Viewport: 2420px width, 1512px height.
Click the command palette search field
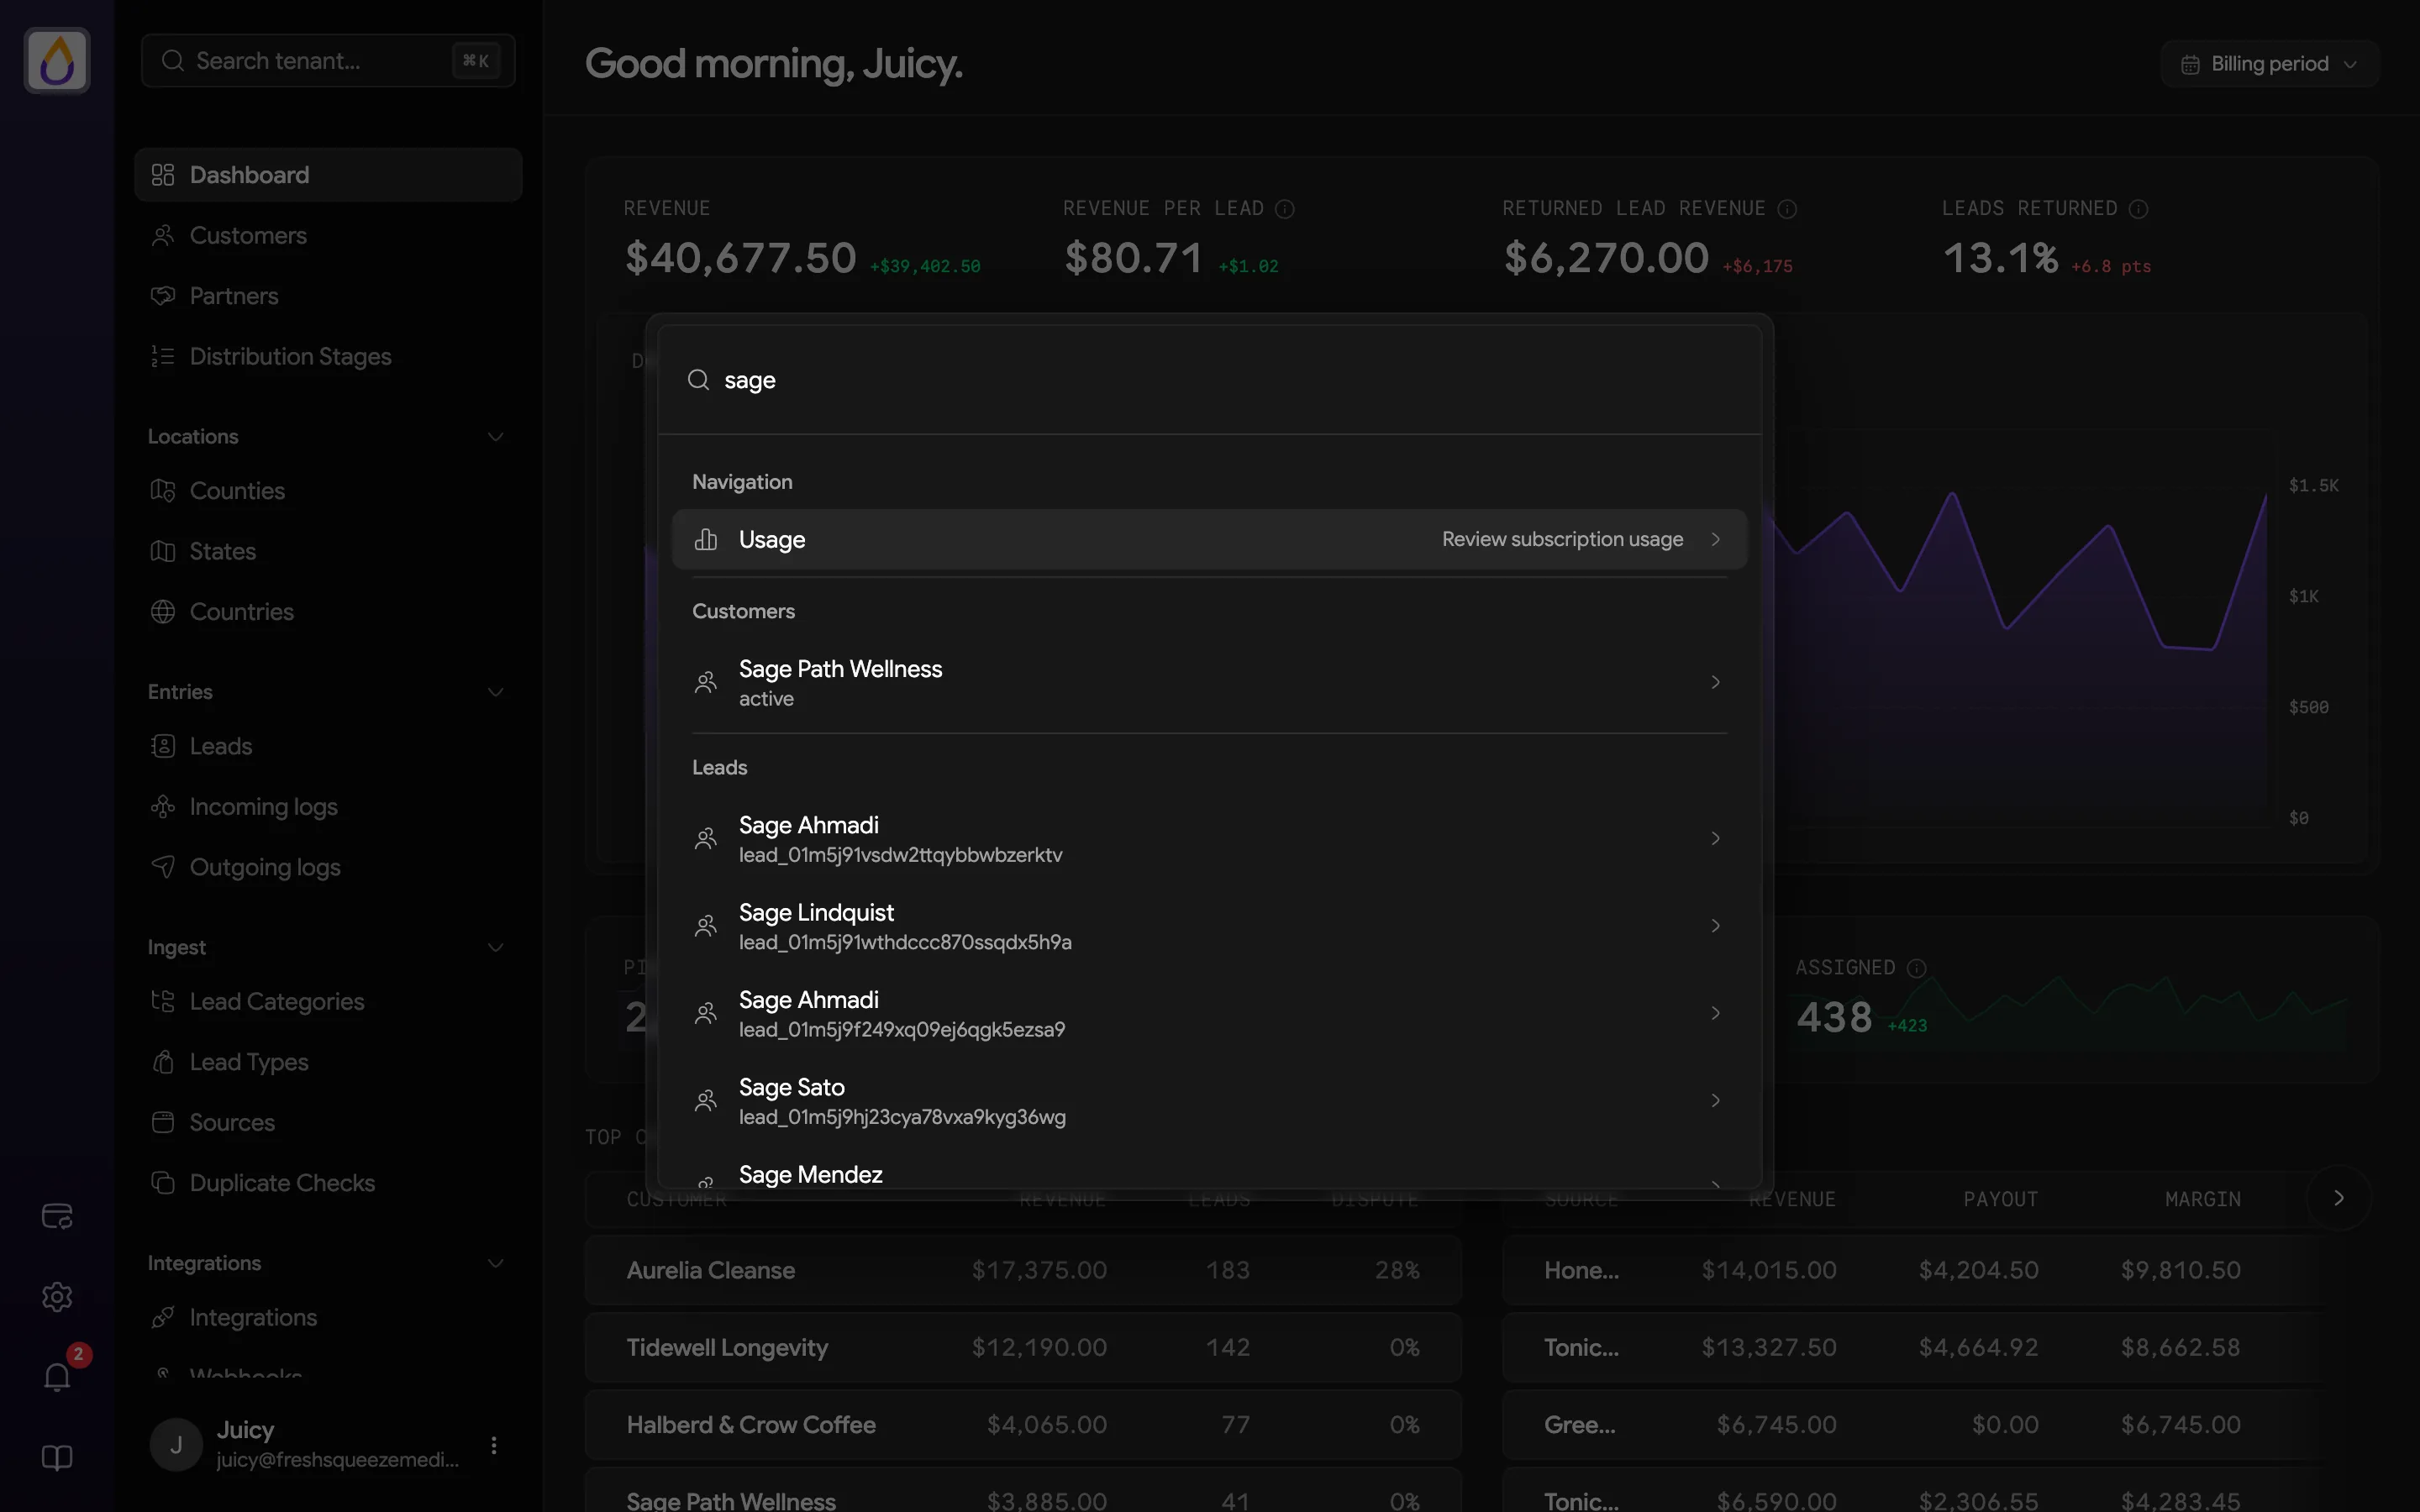click(x=1209, y=380)
